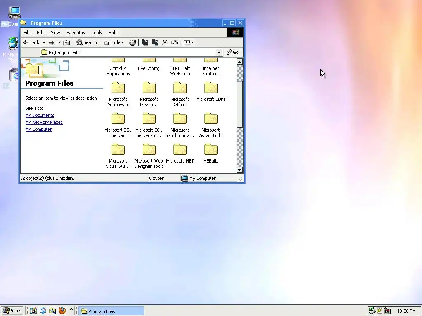Launch Firefox from Quick Launch

62,311
